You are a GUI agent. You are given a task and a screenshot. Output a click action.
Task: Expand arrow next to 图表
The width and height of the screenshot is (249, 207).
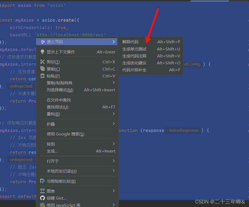pyautogui.click(x=114, y=191)
